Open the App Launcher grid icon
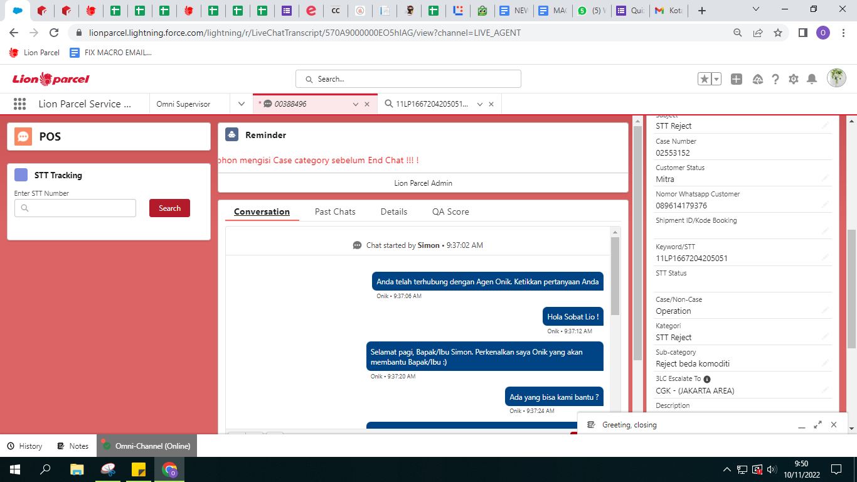The image size is (857, 482). click(x=19, y=104)
